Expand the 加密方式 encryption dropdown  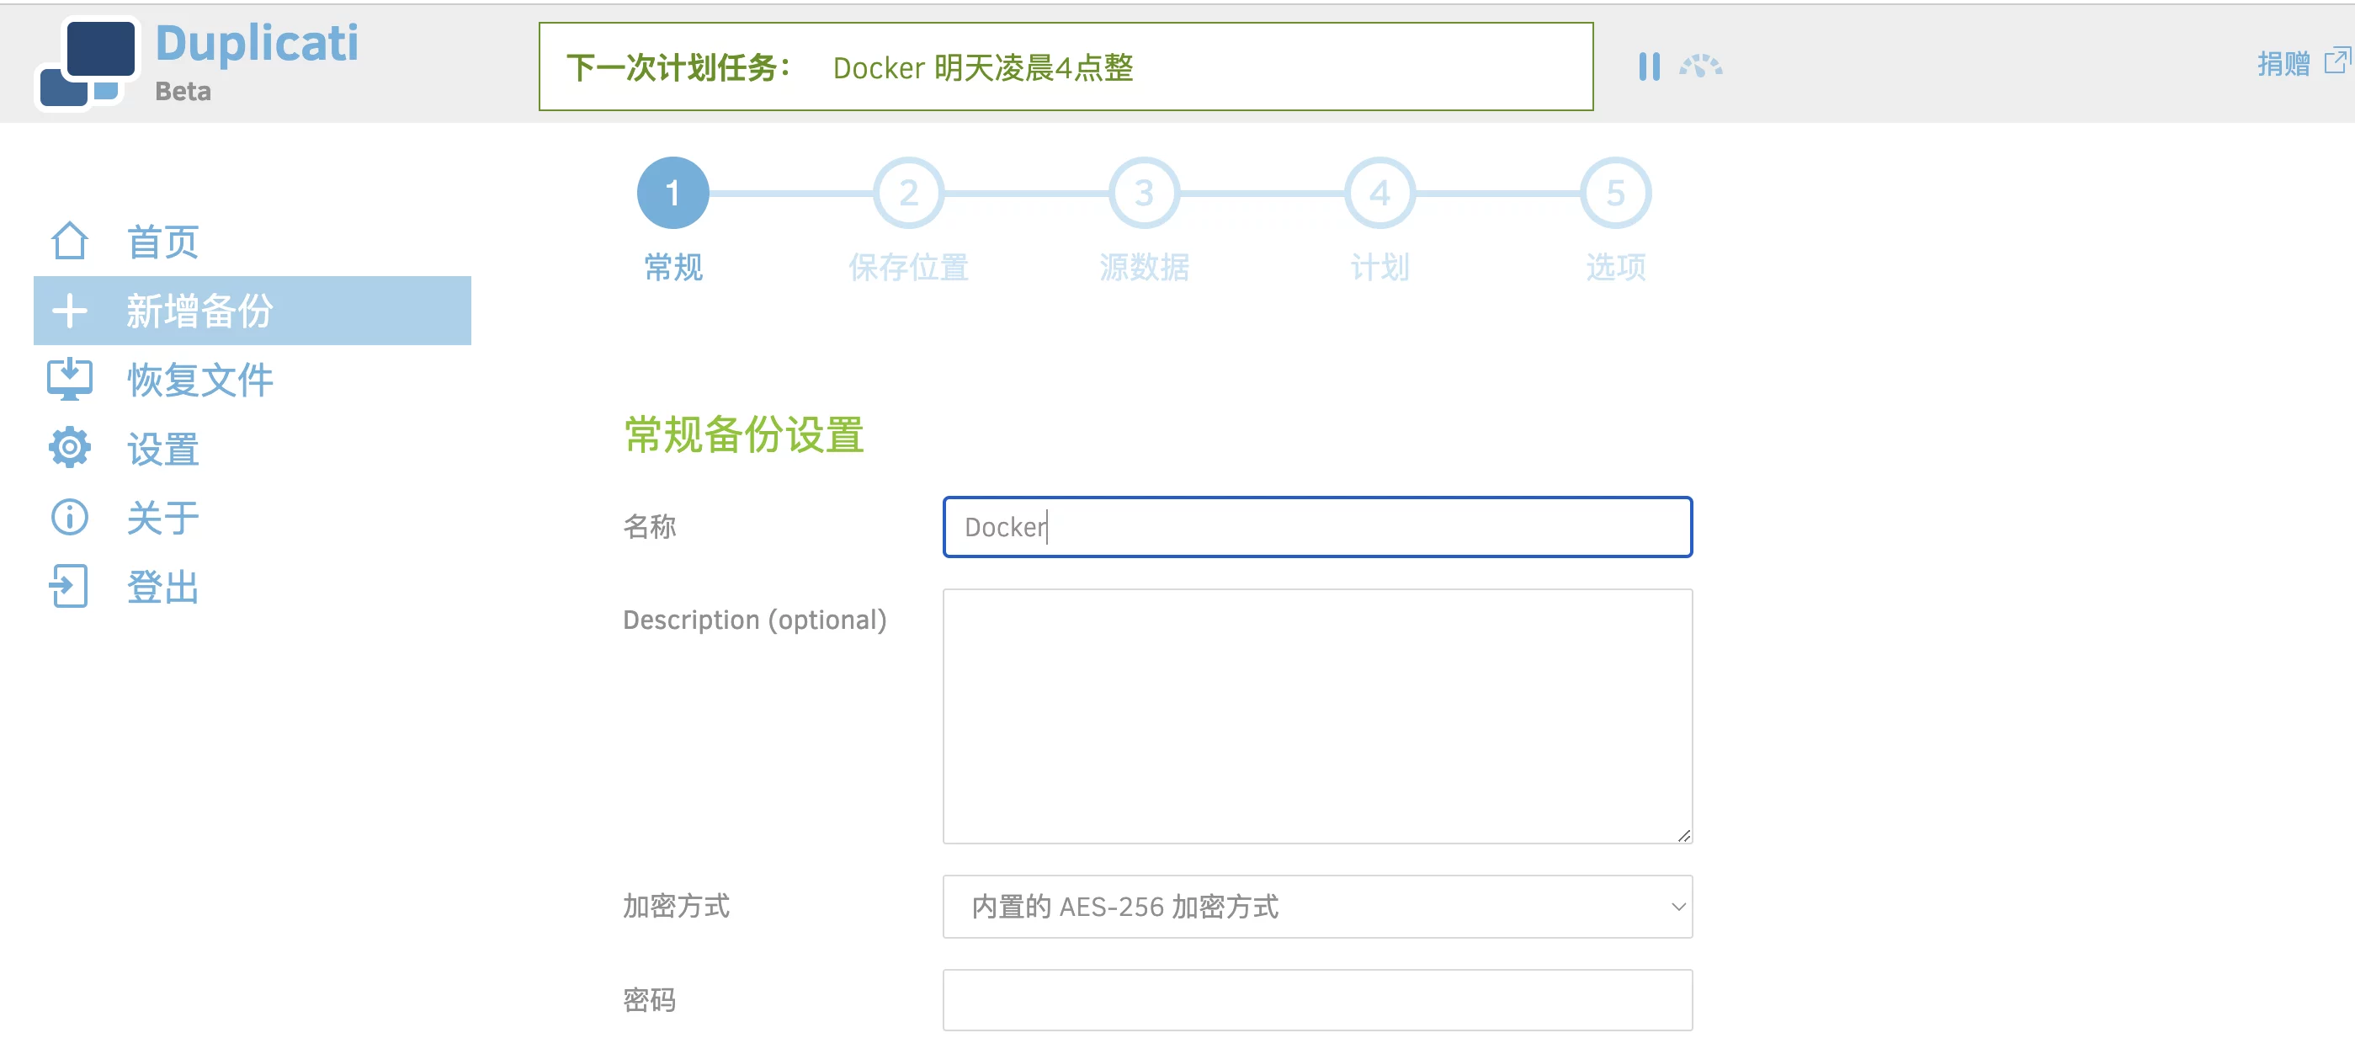pos(1316,906)
